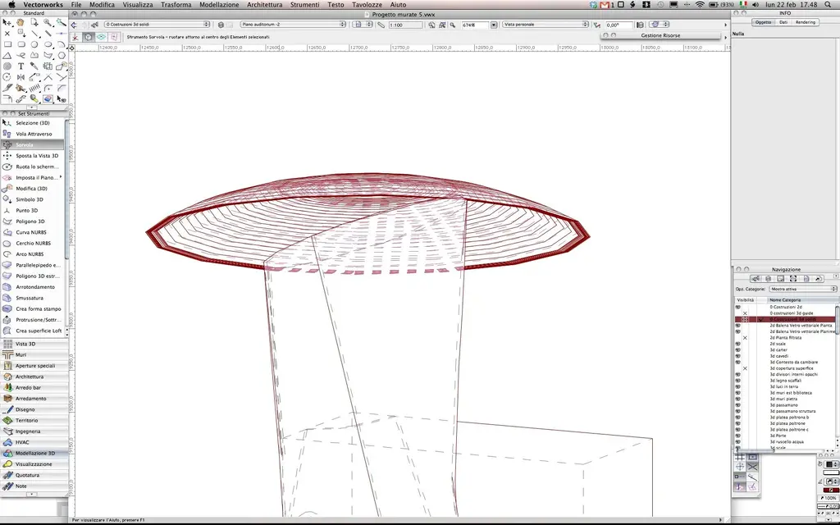Open the Visualizza menu
The height and width of the screenshot is (525, 840).
138,4
